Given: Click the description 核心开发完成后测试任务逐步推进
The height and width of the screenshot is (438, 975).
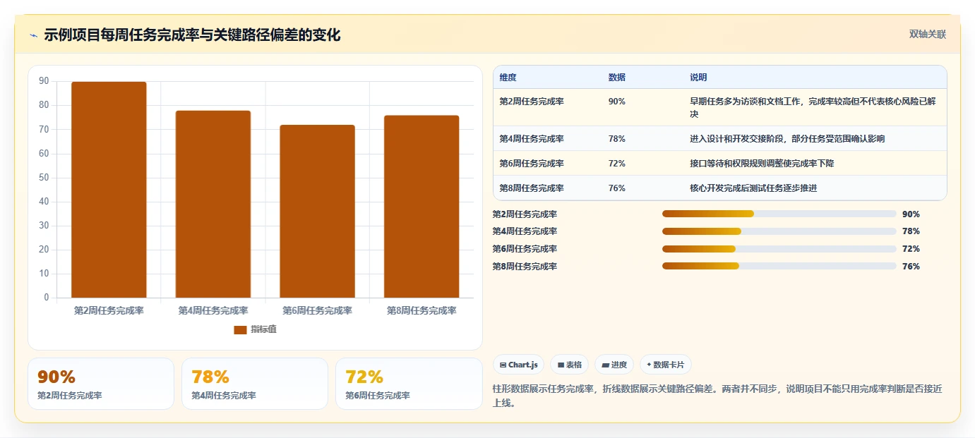Looking at the screenshot, I should coord(753,188).
